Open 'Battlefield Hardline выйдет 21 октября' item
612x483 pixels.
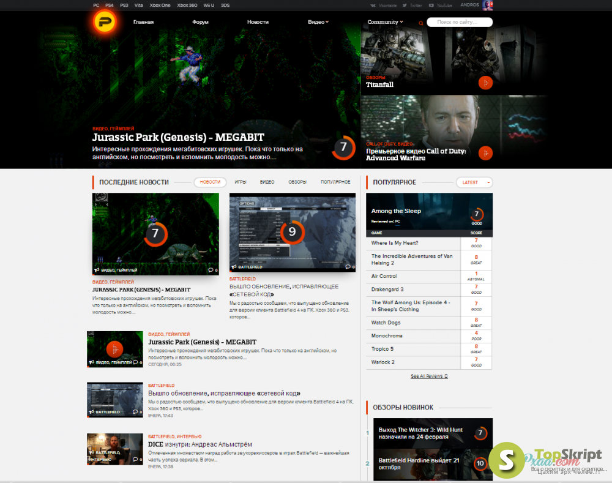pos(419,464)
